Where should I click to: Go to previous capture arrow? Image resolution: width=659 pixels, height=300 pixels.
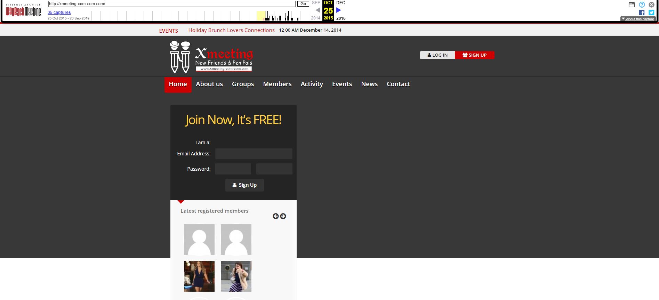coord(318,10)
